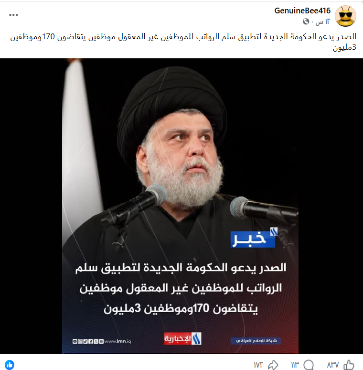
Task: Click the bee profile avatar
Action: (345, 16)
